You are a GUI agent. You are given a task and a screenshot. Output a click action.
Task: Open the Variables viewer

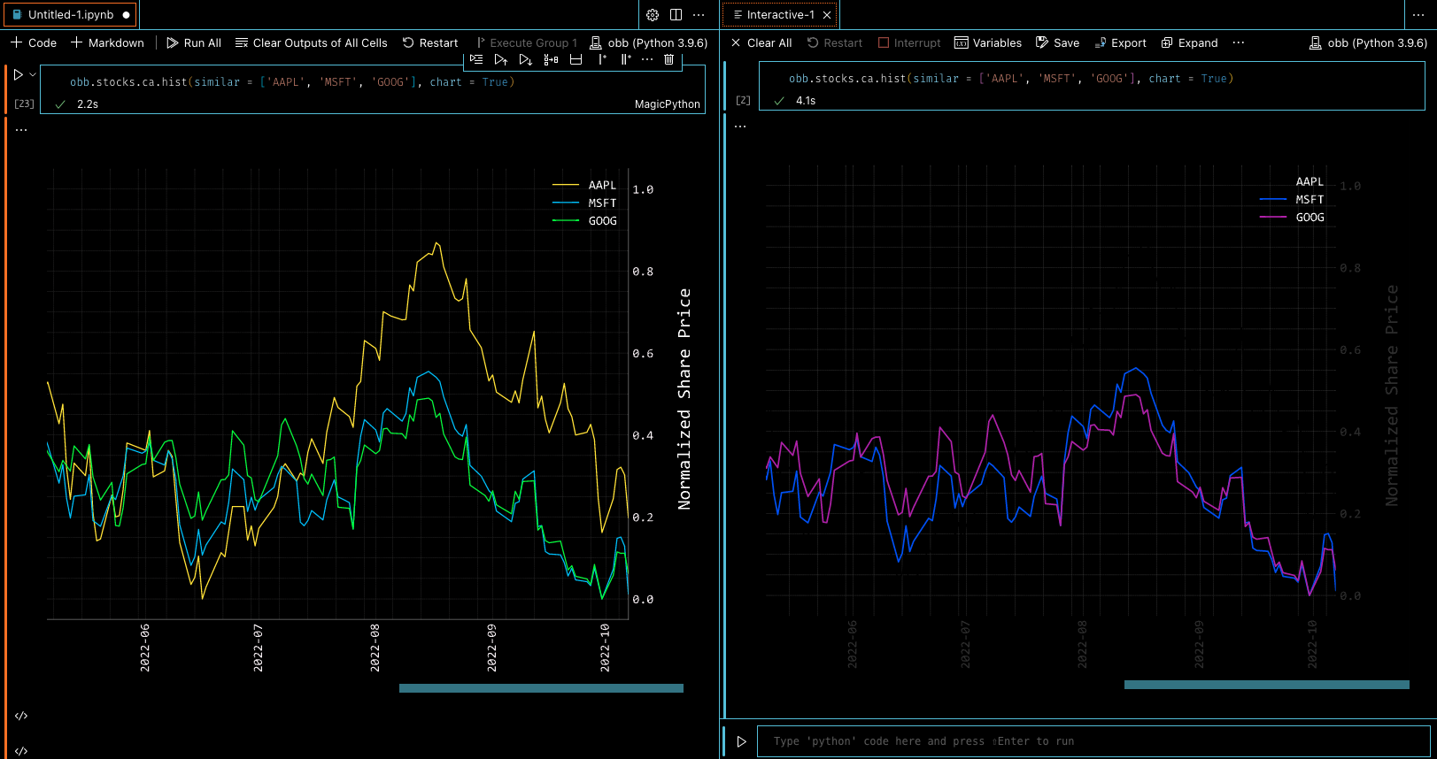[x=988, y=42]
